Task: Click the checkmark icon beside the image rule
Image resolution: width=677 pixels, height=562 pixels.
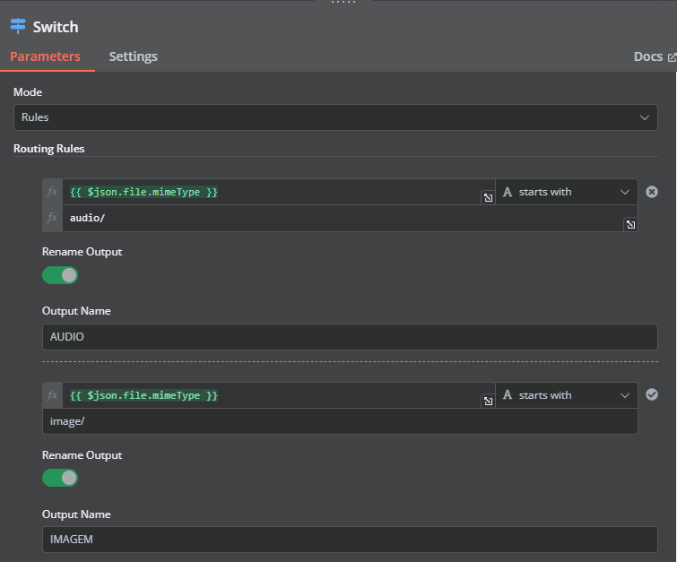Action: [x=652, y=394]
